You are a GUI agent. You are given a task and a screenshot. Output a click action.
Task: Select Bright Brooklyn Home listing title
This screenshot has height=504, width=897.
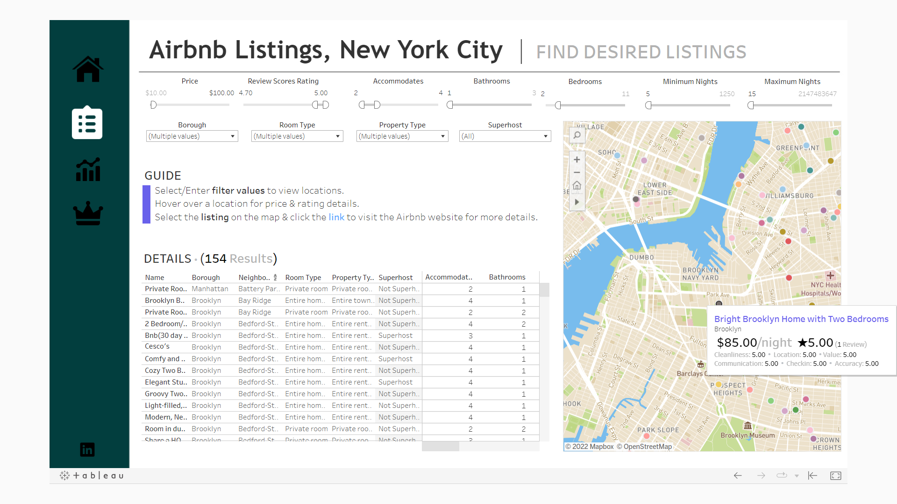(801, 319)
